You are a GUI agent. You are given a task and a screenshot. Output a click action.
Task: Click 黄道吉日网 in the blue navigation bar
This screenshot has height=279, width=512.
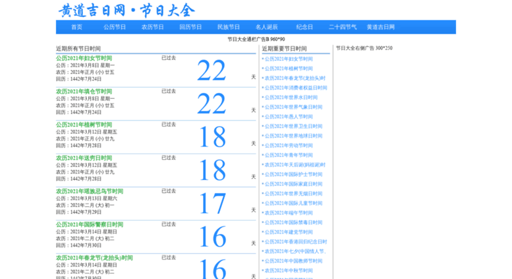(380, 27)
